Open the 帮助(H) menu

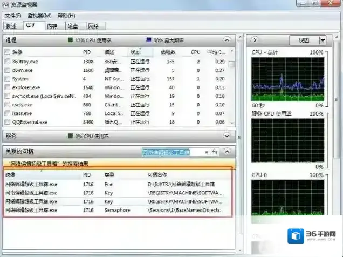(66, 16)
